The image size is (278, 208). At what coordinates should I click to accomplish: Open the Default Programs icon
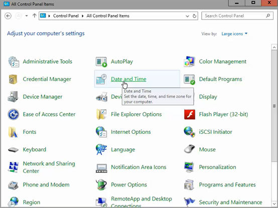189,79
